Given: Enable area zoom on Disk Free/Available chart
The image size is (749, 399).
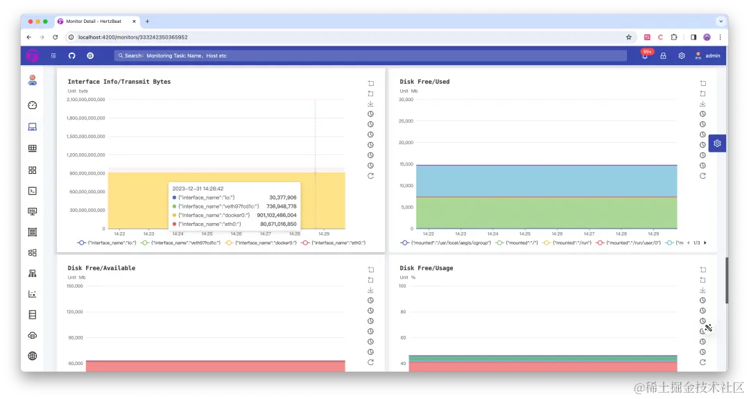Looking at the screenshot, I should pos(370,269).
